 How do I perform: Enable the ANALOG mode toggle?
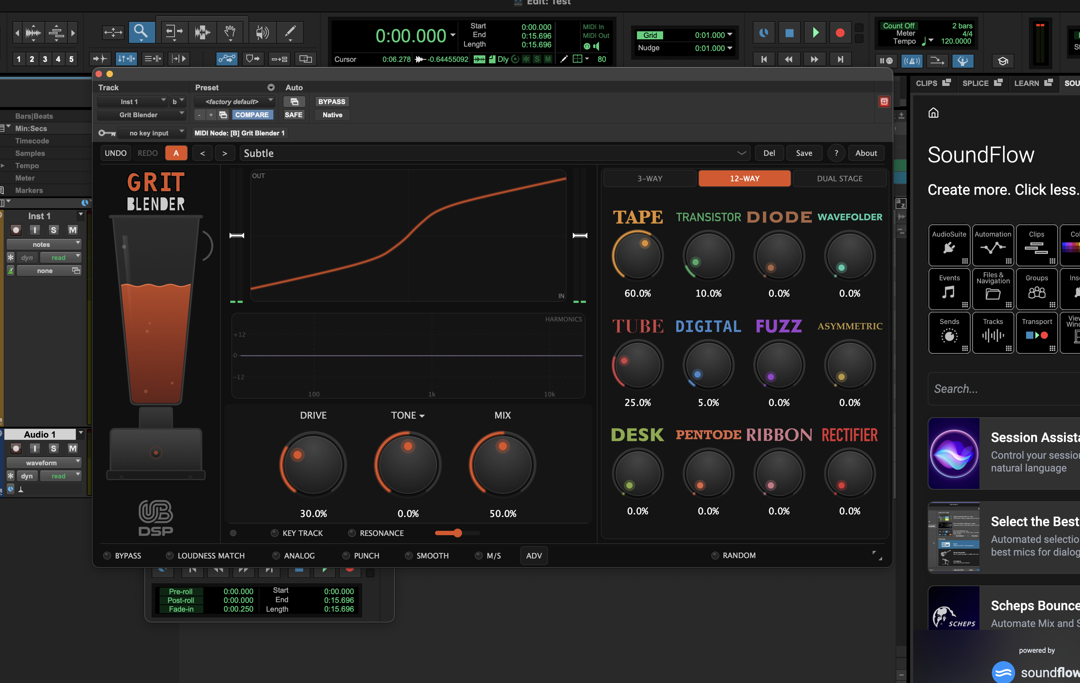coord(276,555)
